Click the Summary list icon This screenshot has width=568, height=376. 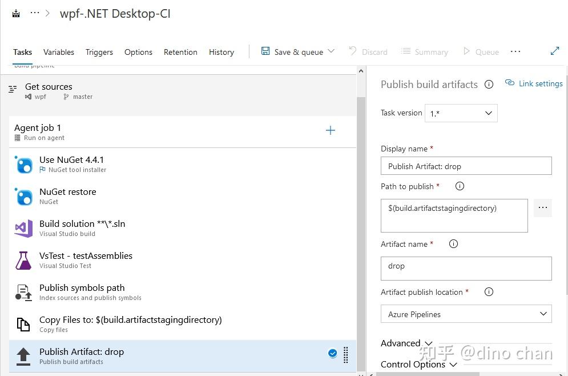tap(406, 51)
